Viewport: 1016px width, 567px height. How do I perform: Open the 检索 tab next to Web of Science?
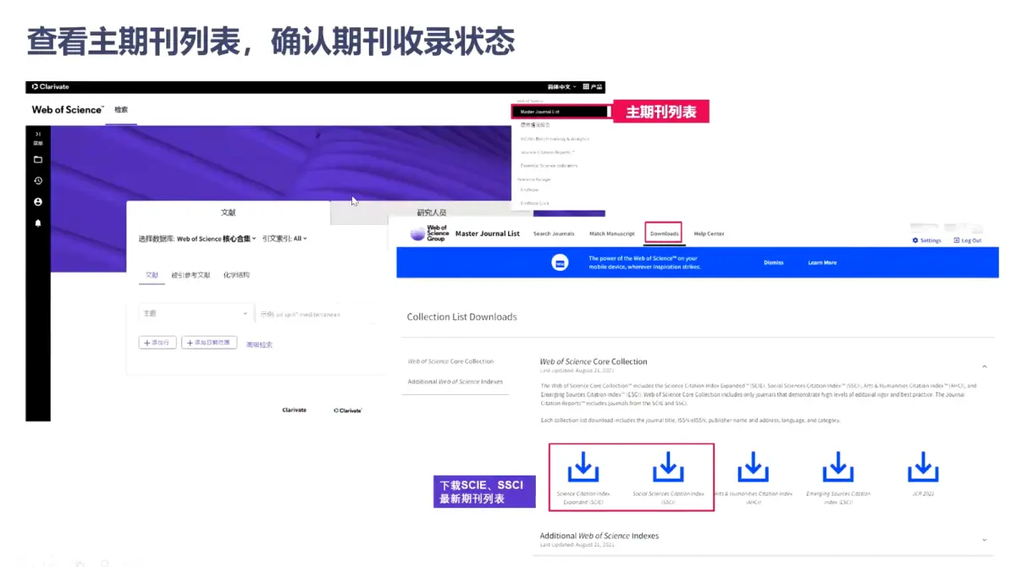[x=121, y=110]
